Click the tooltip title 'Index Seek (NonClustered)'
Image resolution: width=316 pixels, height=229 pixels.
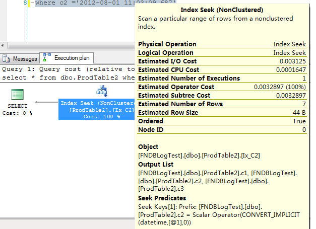coord(222,10)
